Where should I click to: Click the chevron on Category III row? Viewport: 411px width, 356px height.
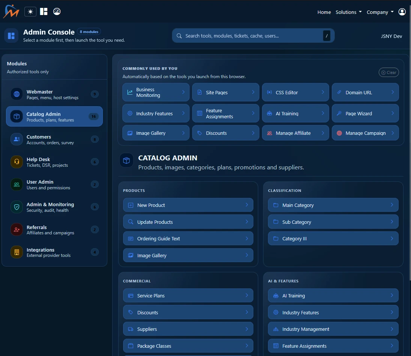coord(392,238)
